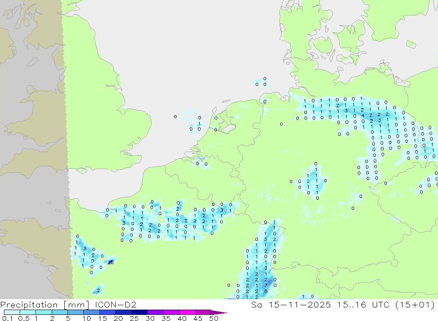Select the legend swatch between 45 and 50
Screen dimensions: 438x321
pyautogui.click(x=203, y=312)
